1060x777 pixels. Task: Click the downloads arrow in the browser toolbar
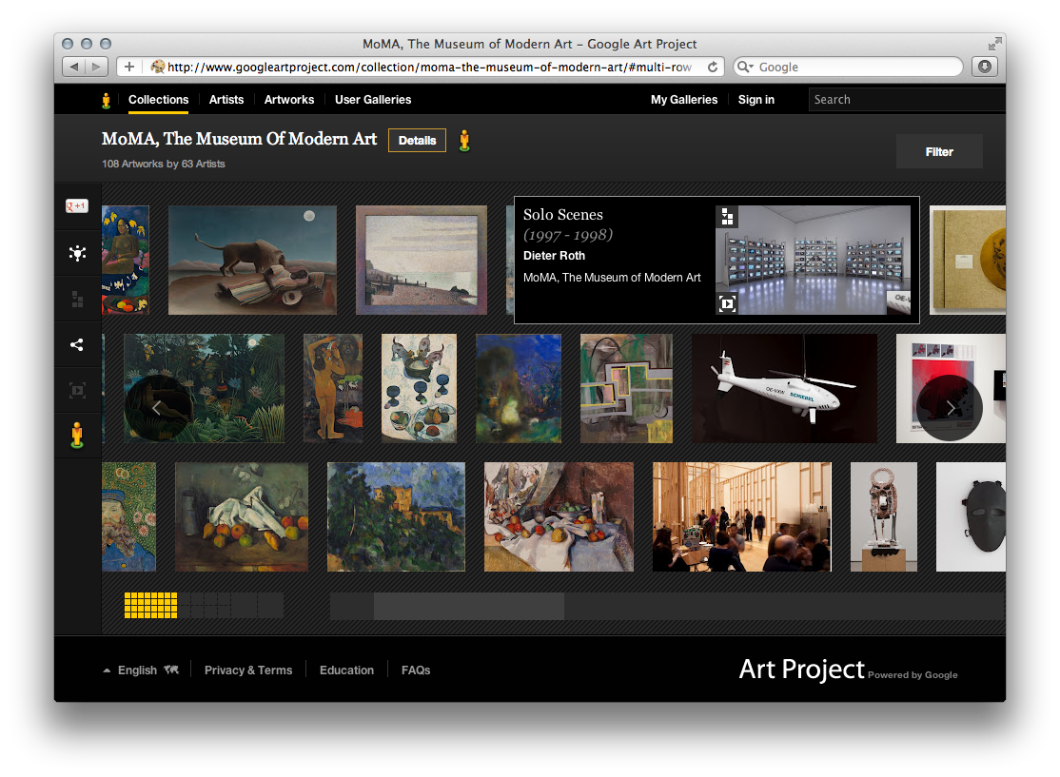point(984,67)
